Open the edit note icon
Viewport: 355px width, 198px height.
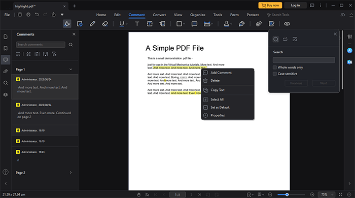(271, 24)
